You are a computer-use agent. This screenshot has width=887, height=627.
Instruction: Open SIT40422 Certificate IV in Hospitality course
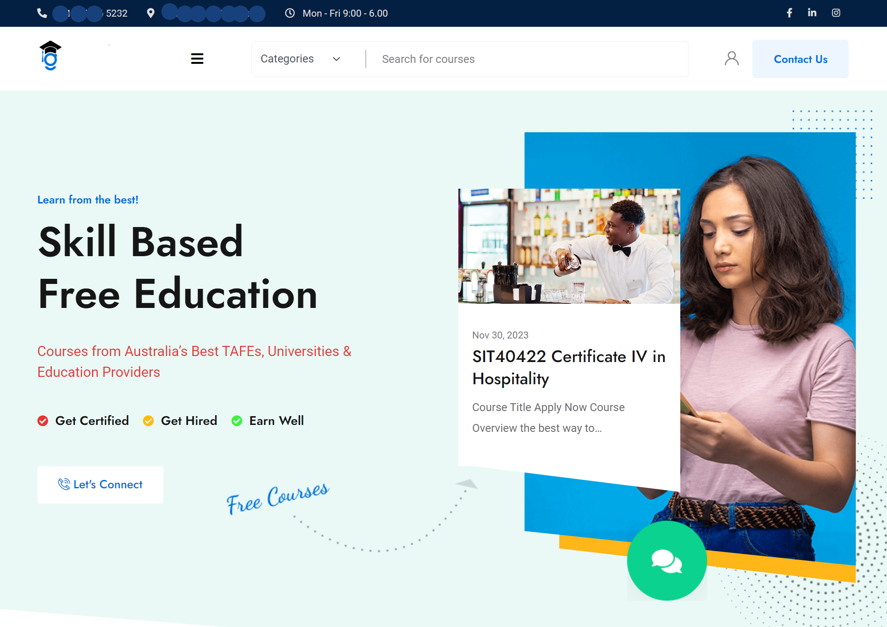point(568,368)
